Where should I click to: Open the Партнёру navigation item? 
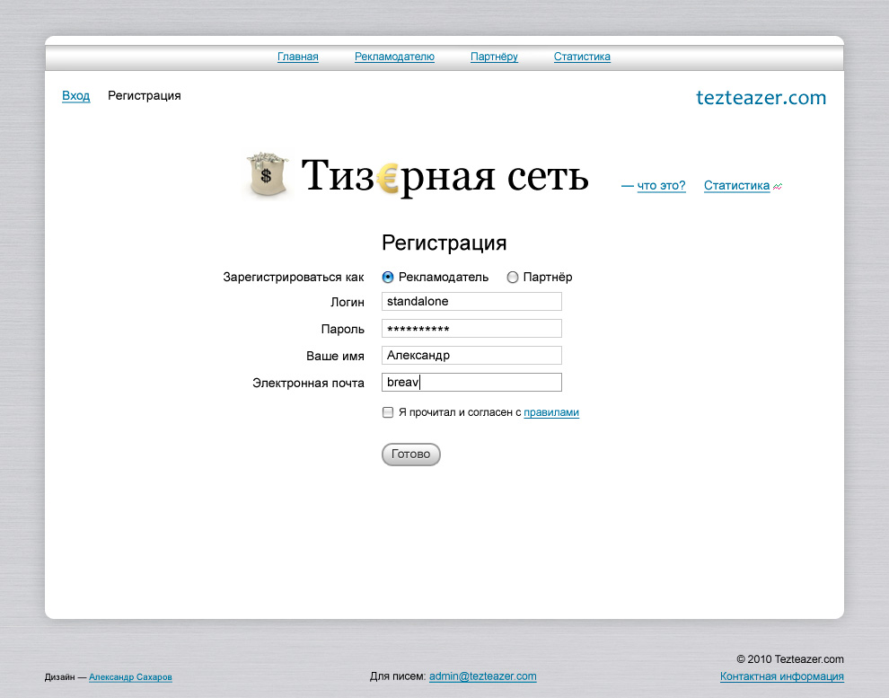494,56
